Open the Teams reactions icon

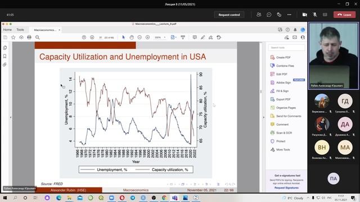tap(279, 15)
